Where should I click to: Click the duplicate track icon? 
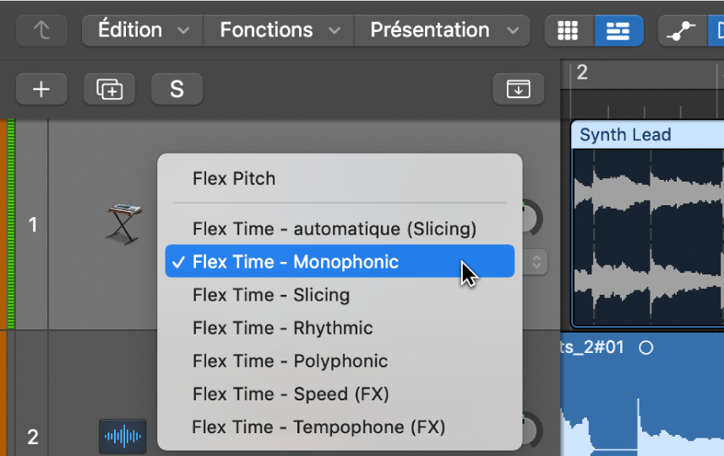109,89
